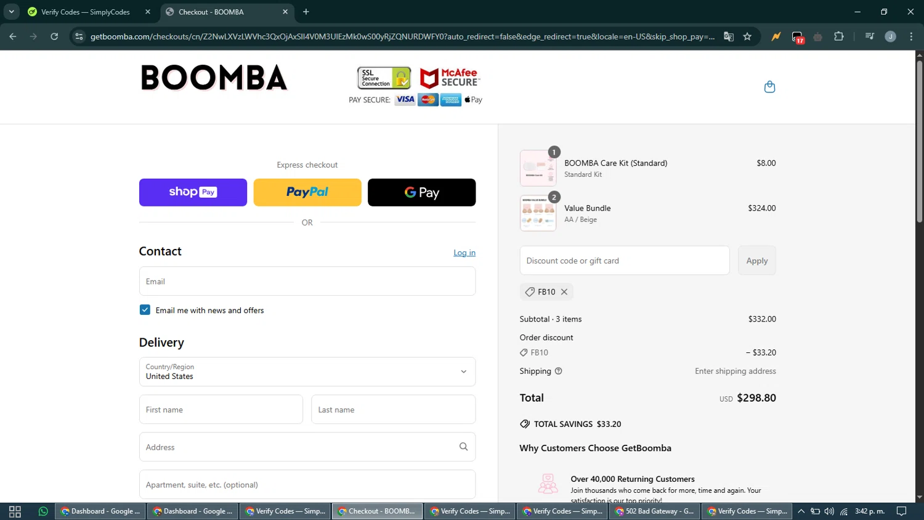
Task: Open first Dashboard - Google taskbar window
Action: coord(100,511)
